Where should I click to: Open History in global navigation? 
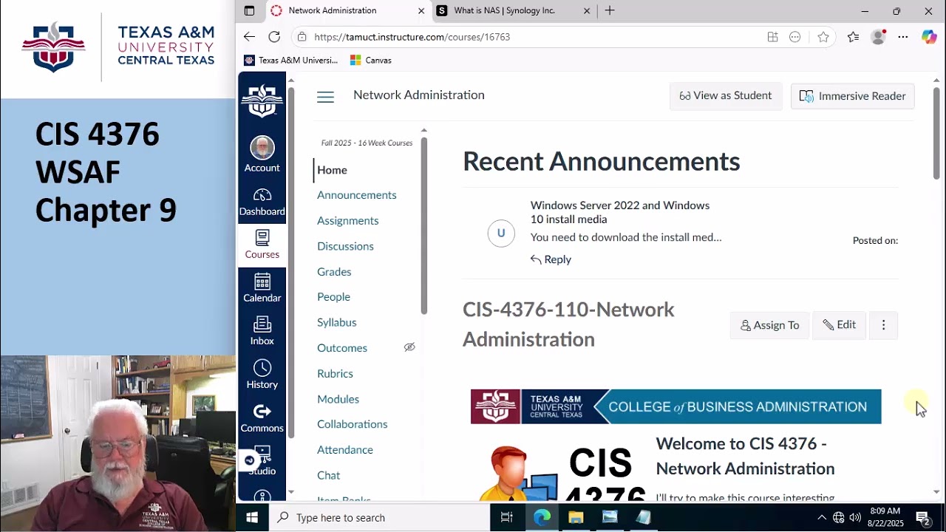(x=262, y=375)
